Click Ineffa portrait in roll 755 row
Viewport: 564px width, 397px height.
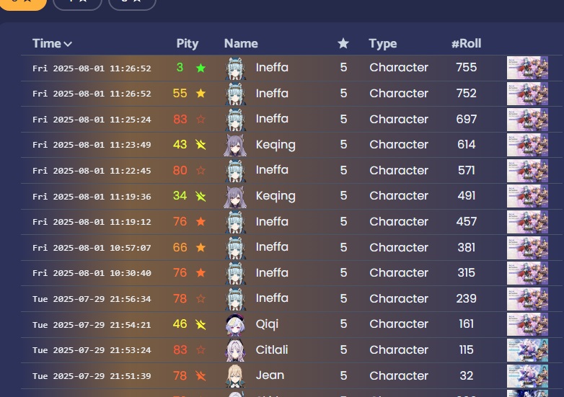pyautogui.click(x=236, y=68)
